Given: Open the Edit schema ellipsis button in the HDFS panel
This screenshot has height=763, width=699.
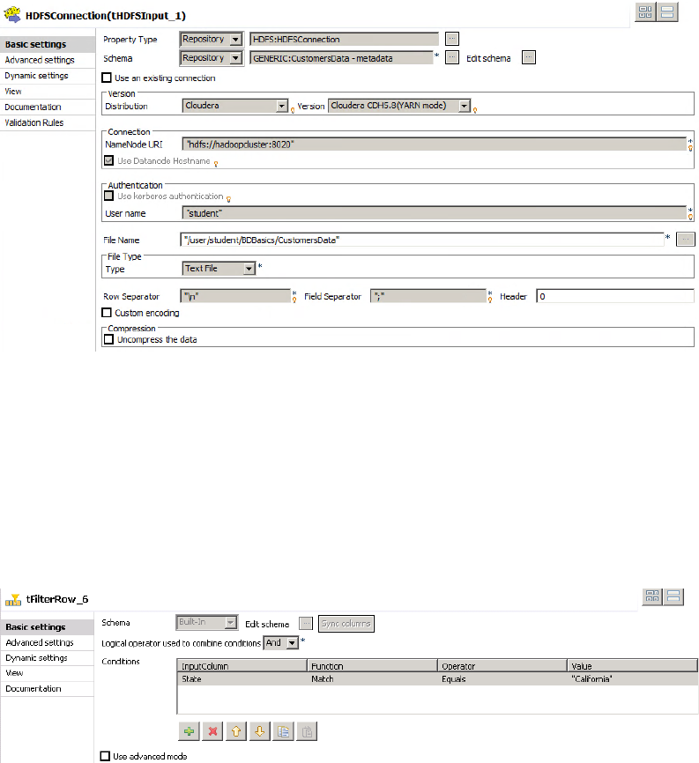Looking at the screenshot, I should 529,57.
